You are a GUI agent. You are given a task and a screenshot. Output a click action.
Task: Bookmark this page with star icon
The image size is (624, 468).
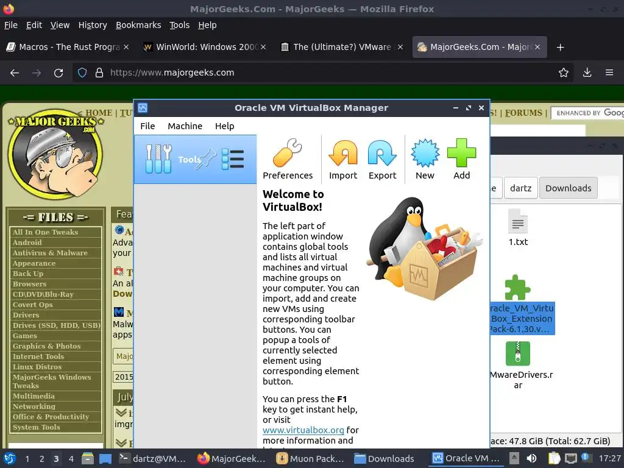(x=563, y=73)
